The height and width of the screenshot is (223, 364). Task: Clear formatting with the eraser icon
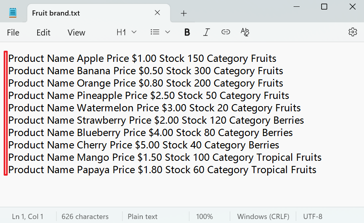tap(245, 32)
